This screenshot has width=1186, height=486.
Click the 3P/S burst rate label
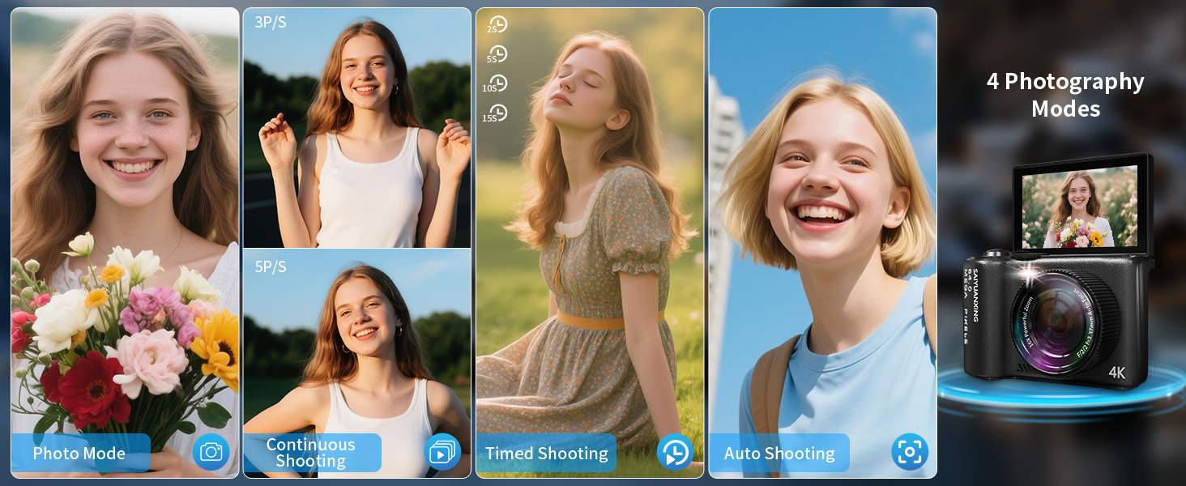coord(271,23)
